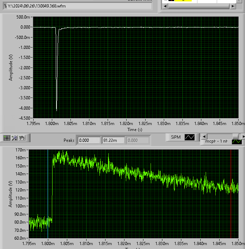Click the first Peaks field showing 0.000
245x249 pixels.
tap(89, 140)
